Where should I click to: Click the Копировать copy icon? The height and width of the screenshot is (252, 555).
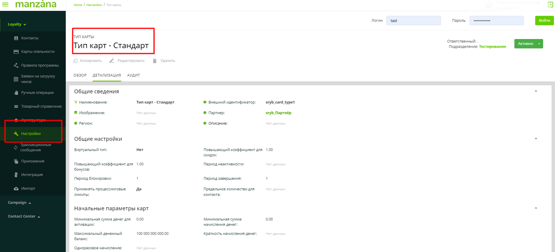tap(76, 61)
